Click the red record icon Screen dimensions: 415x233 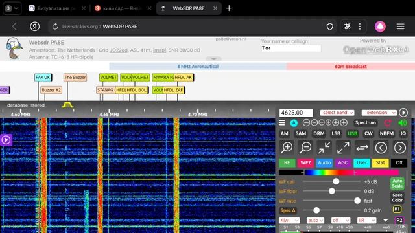[388, 122]
